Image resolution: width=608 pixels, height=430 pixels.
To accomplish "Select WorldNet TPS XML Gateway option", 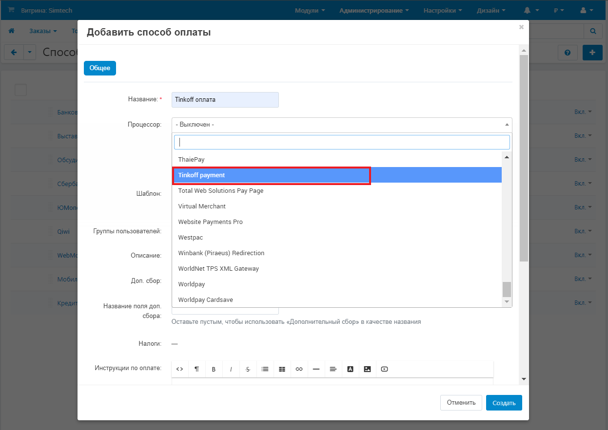I will 337,269.
